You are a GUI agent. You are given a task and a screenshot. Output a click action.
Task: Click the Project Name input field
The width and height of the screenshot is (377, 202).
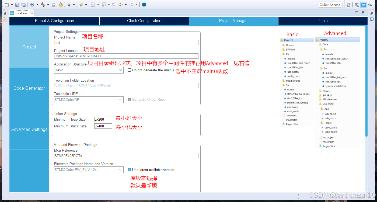pyautogui.click(x=126, y=43)
